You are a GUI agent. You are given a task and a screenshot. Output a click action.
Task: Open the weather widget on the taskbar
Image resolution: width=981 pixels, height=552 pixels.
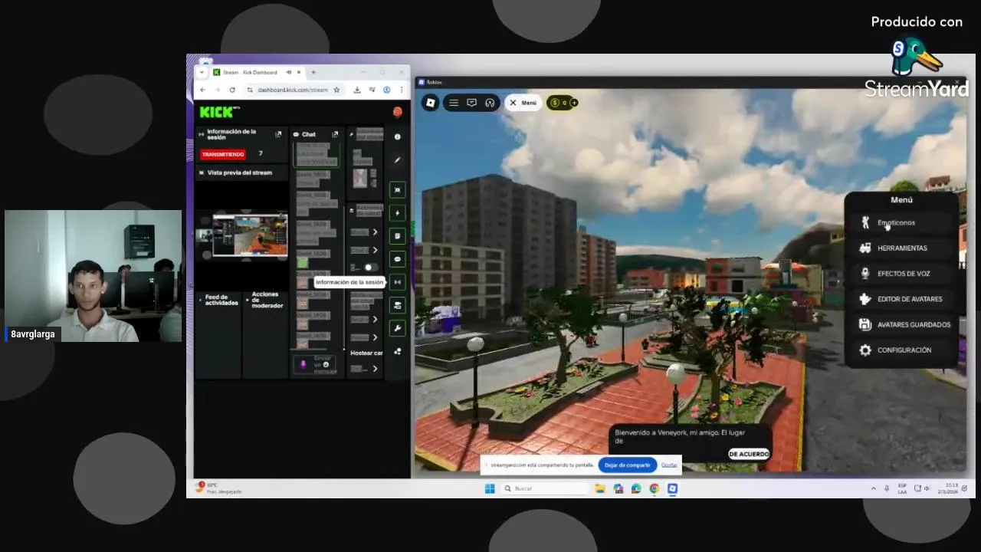[x=219, y=488]
